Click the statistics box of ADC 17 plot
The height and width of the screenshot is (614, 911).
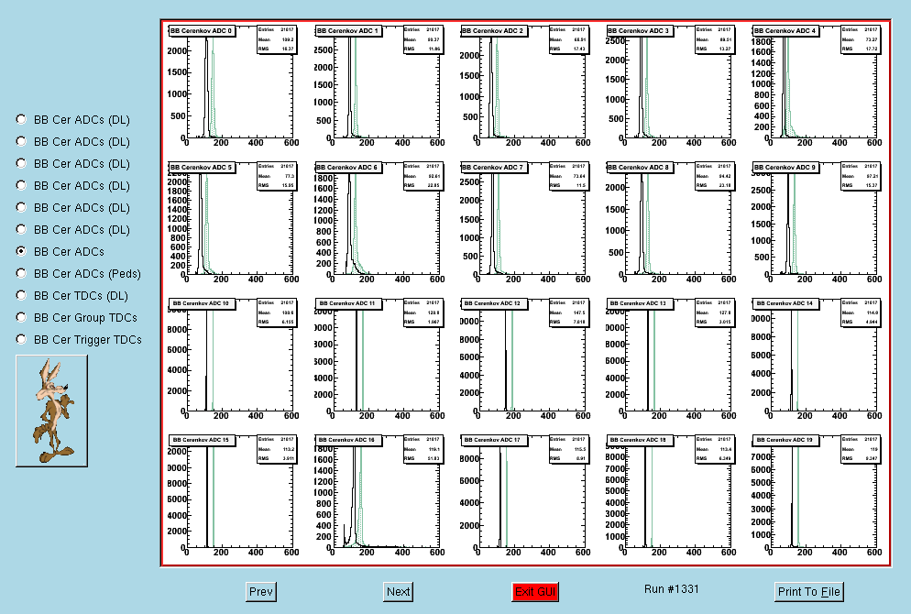click(569, 449)
